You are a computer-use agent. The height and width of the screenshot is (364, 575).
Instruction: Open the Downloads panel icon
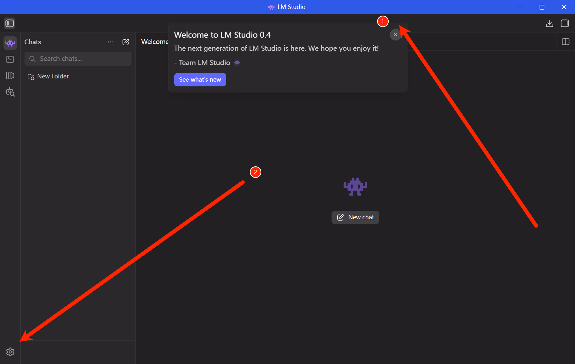(x=549, y=23)
